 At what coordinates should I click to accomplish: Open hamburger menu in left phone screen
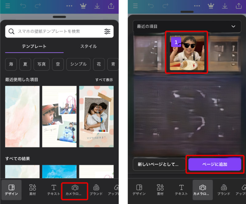(x=7, y=6)
